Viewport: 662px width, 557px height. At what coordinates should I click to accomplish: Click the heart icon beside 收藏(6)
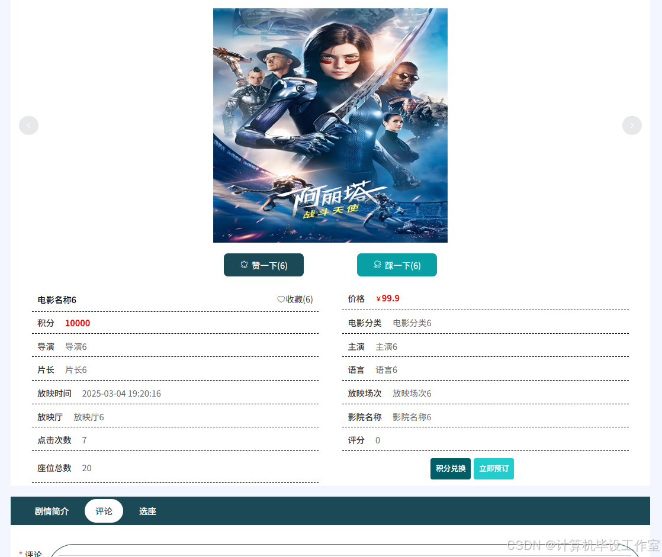click(281, 299)
